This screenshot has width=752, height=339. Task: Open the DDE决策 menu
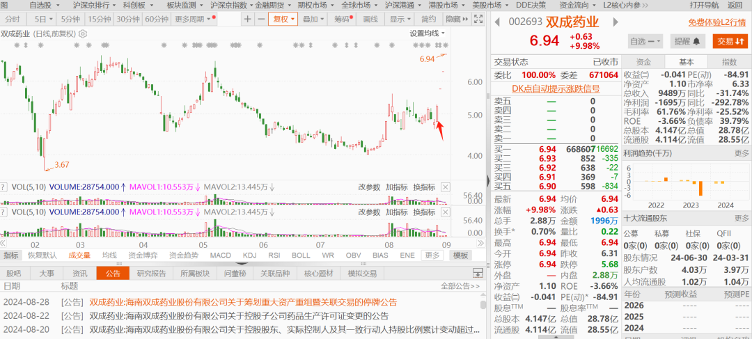531,6
